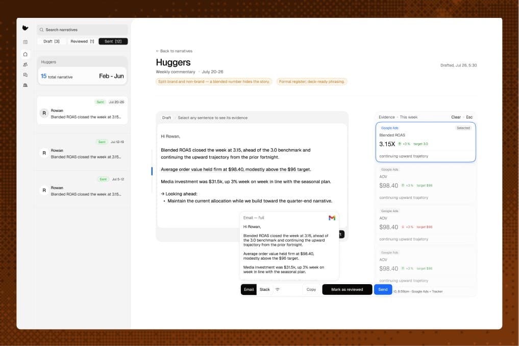Open the Rowan narrative sent Jul 5-12
Screen dimensions: 519x346
[82, 188]
